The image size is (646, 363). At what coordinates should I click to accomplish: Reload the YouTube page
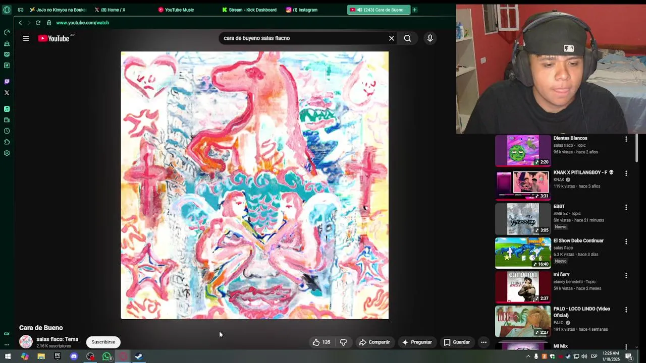click(38, 23)
